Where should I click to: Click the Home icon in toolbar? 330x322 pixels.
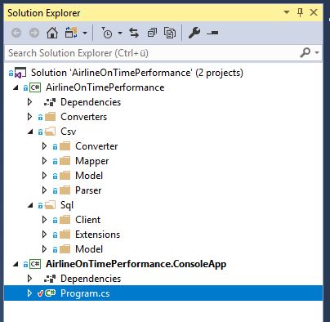click(52, 33)
